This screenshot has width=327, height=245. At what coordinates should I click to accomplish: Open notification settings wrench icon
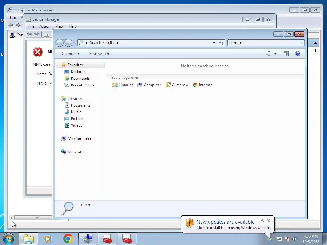point(263,221)
